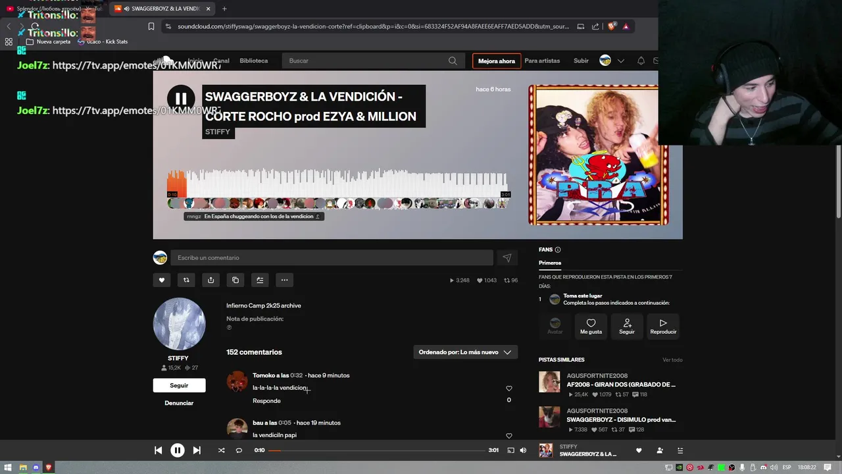This screenshot has width=842, height=474.
Task: Open Brave browser taskbar icon
Action: coord(49,467)
